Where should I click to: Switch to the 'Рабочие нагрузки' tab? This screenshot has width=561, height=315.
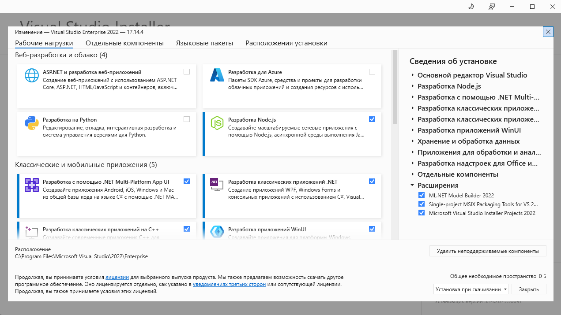44,43
